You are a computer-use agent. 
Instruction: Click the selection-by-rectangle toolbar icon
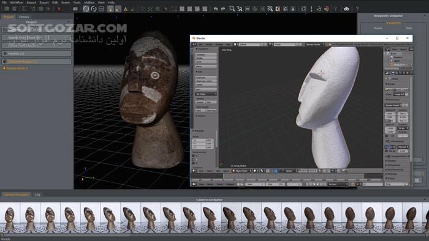click(232, 9)
